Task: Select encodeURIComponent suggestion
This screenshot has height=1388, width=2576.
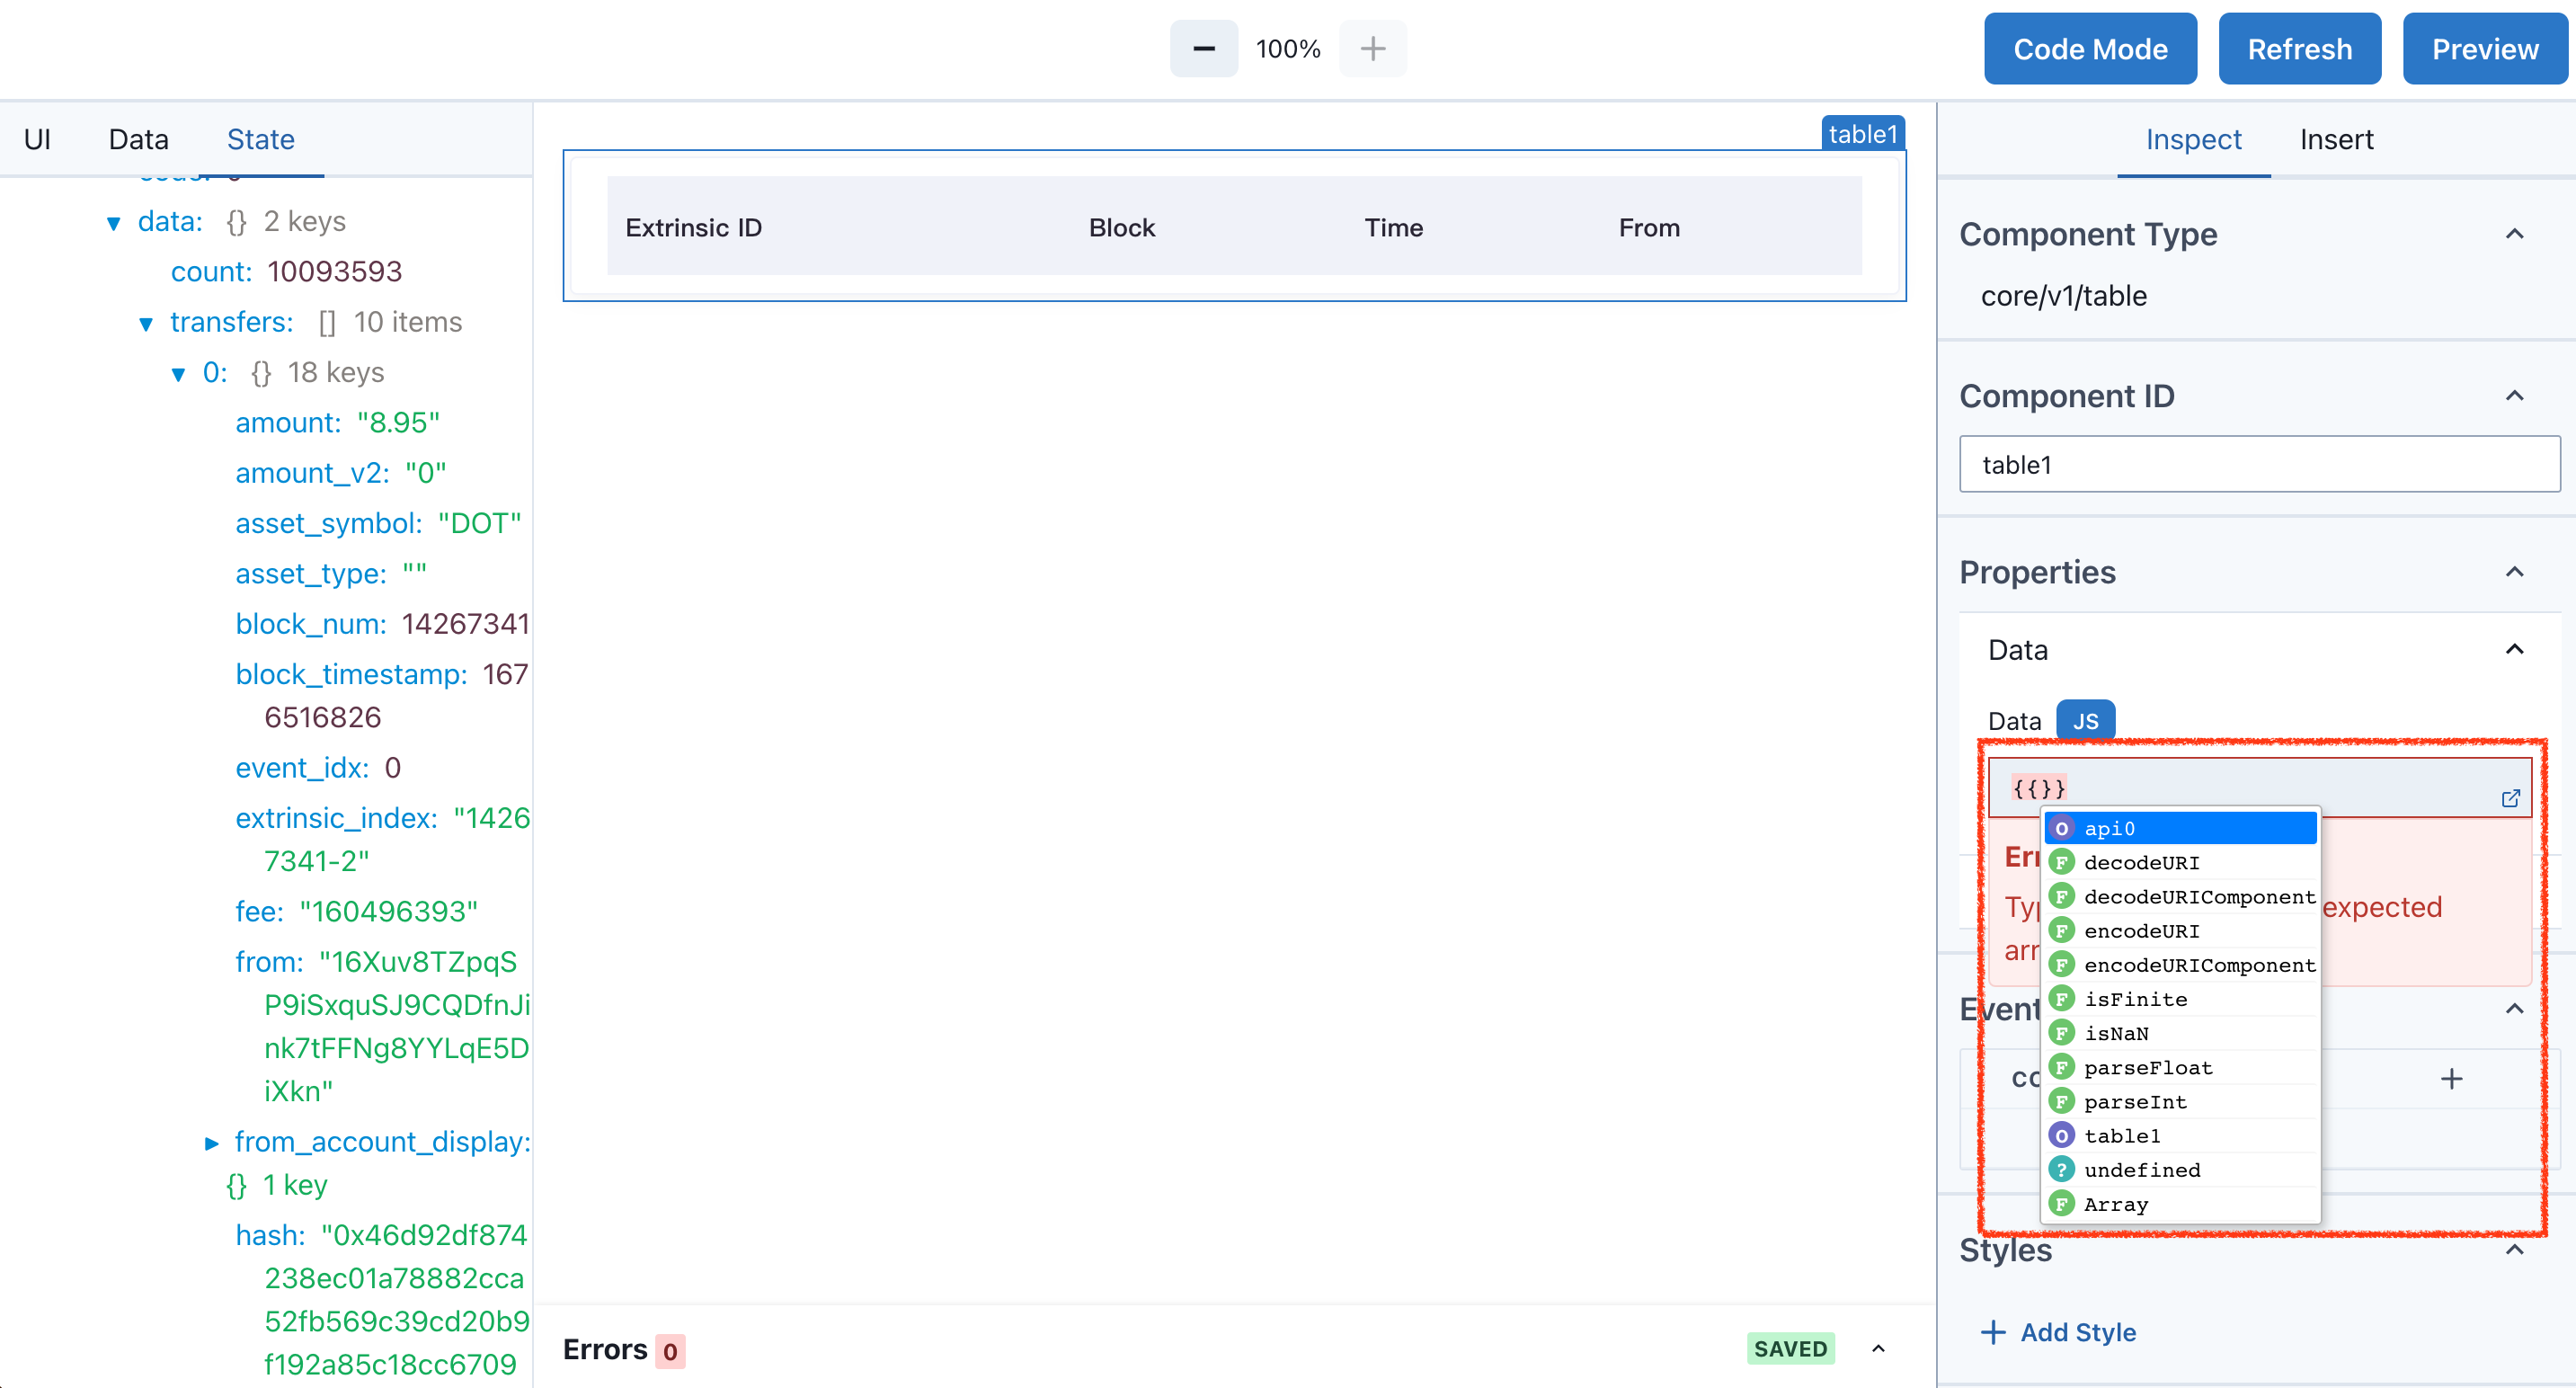Action: click(x=2180, y=965)
